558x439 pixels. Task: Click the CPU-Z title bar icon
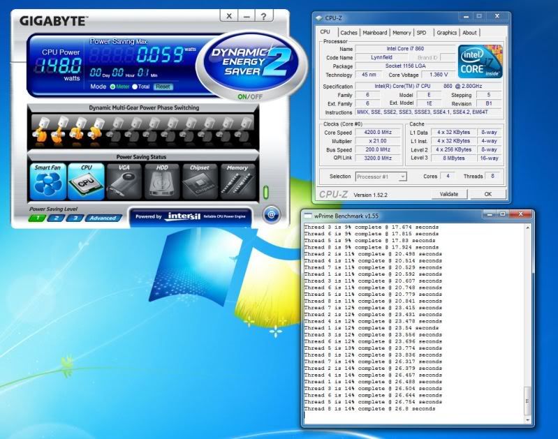(x=319, y=17)
